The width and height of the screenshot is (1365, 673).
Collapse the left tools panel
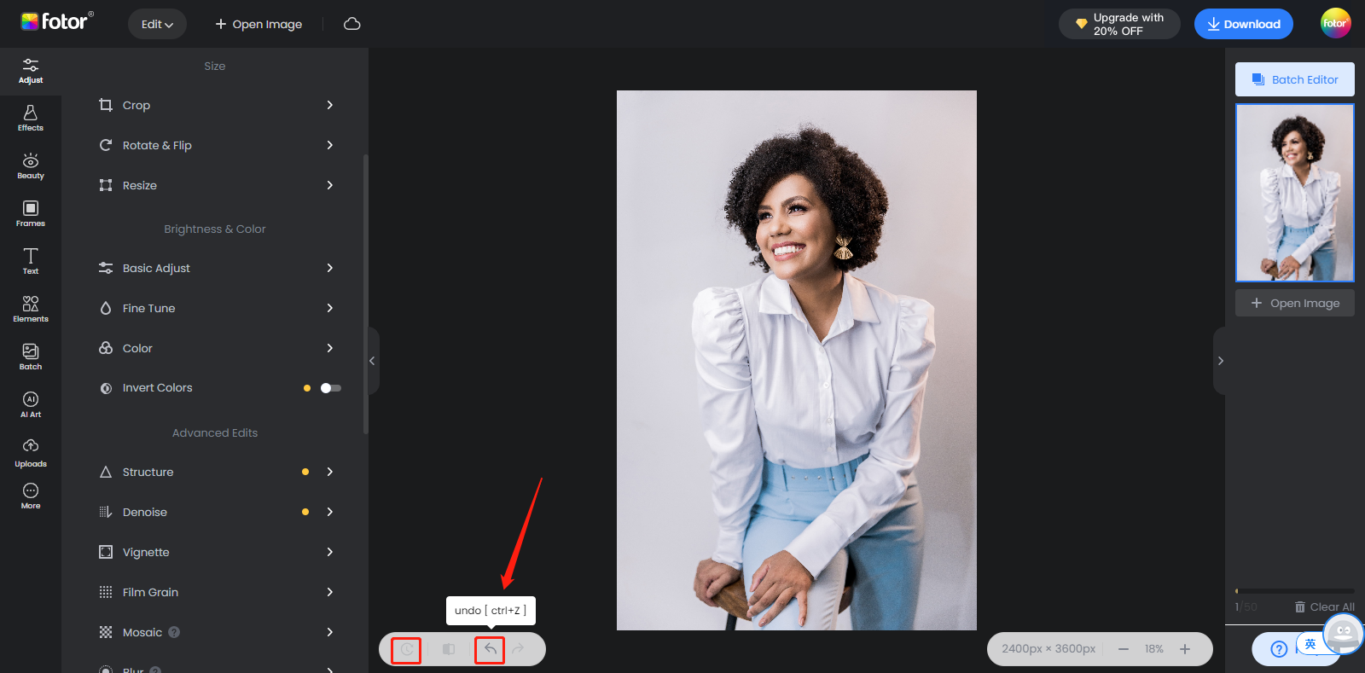pos(373,361)
